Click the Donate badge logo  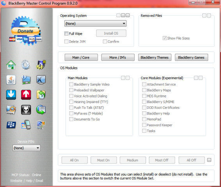[26, 31]
